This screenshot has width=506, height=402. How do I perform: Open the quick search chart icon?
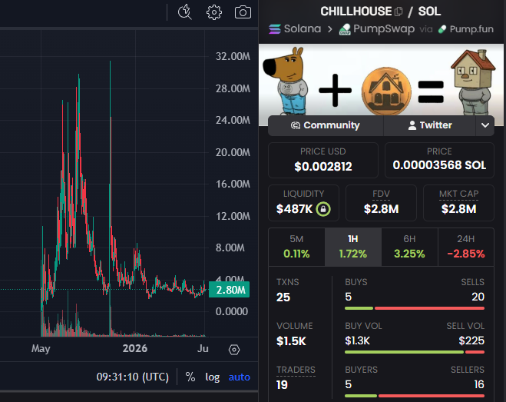pos(185,12)
